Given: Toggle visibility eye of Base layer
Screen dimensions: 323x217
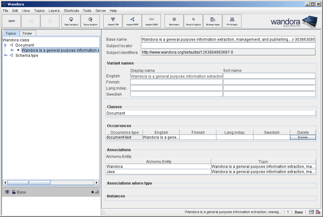Looking at the screenshot, I should 7,192.
